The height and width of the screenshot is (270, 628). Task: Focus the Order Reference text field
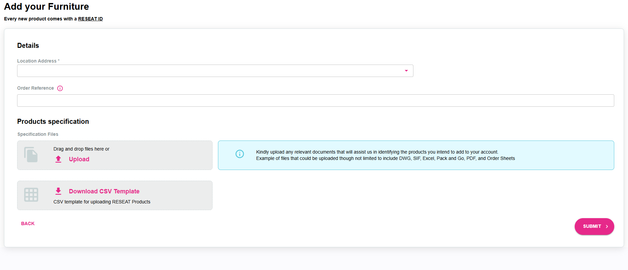click(315, 100)
